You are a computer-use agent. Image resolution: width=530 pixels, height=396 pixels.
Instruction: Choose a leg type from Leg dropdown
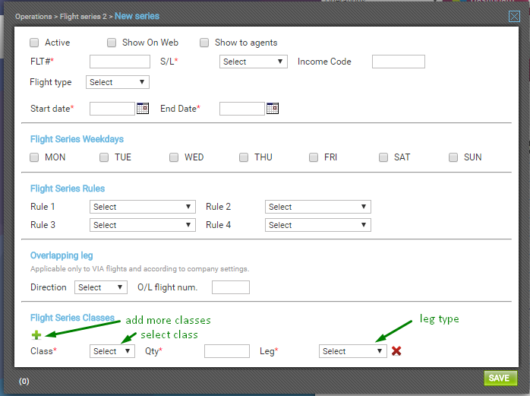[x=352, y=351]
